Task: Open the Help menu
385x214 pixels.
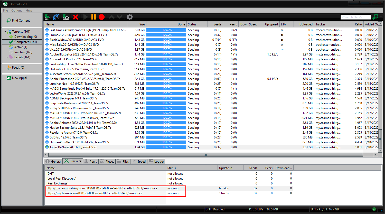Action: [29, 11]
